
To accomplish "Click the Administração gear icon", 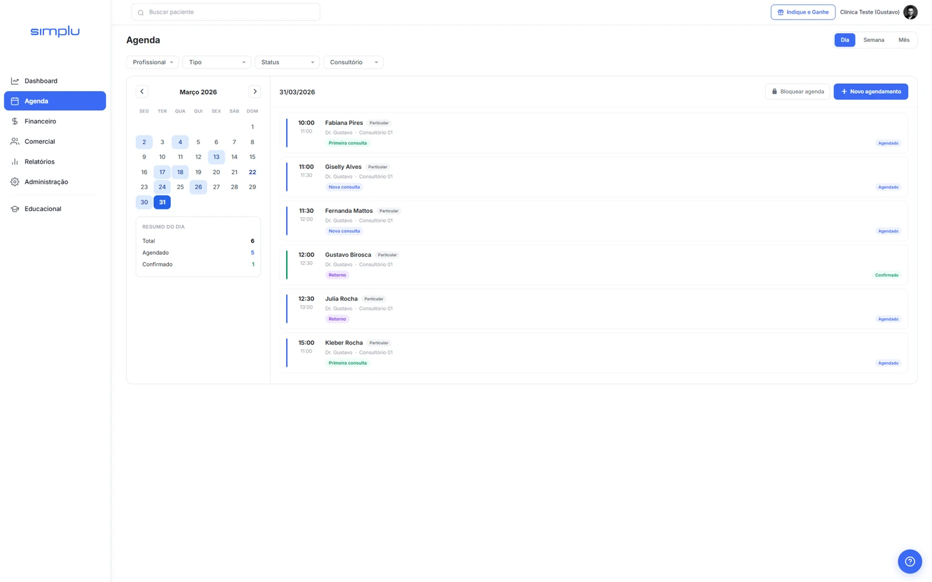I will (x=15, y=182).
